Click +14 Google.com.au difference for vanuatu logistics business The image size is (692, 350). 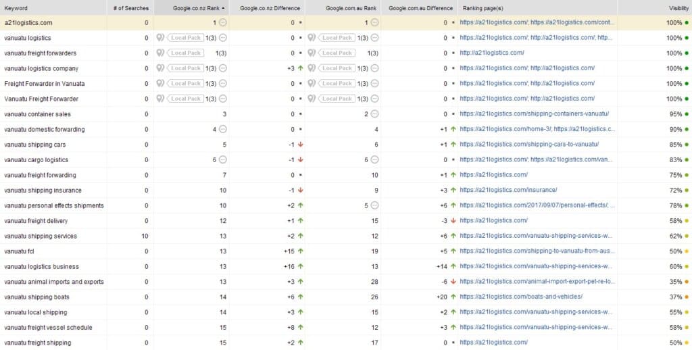click(442, 267)
